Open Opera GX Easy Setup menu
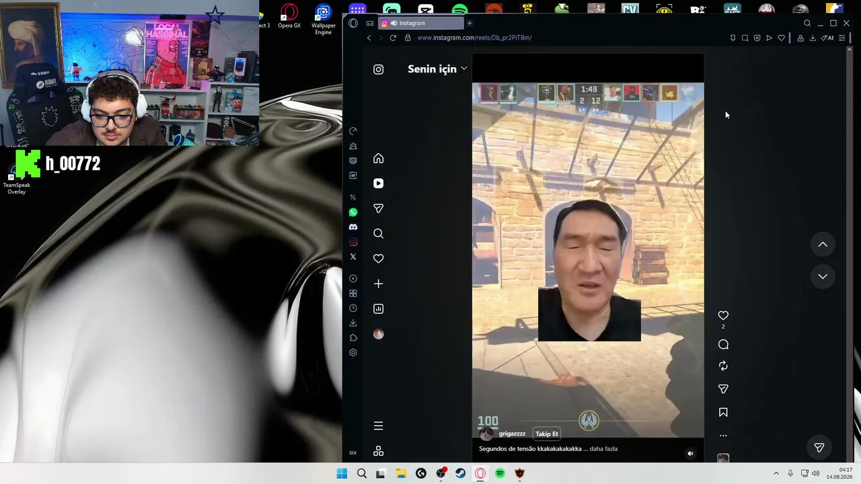Screen dimensions: 861x484 841,38
